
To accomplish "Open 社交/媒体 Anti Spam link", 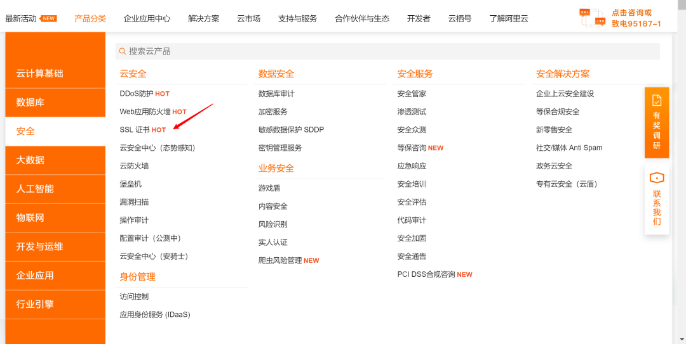I will [x=569, y=148].
